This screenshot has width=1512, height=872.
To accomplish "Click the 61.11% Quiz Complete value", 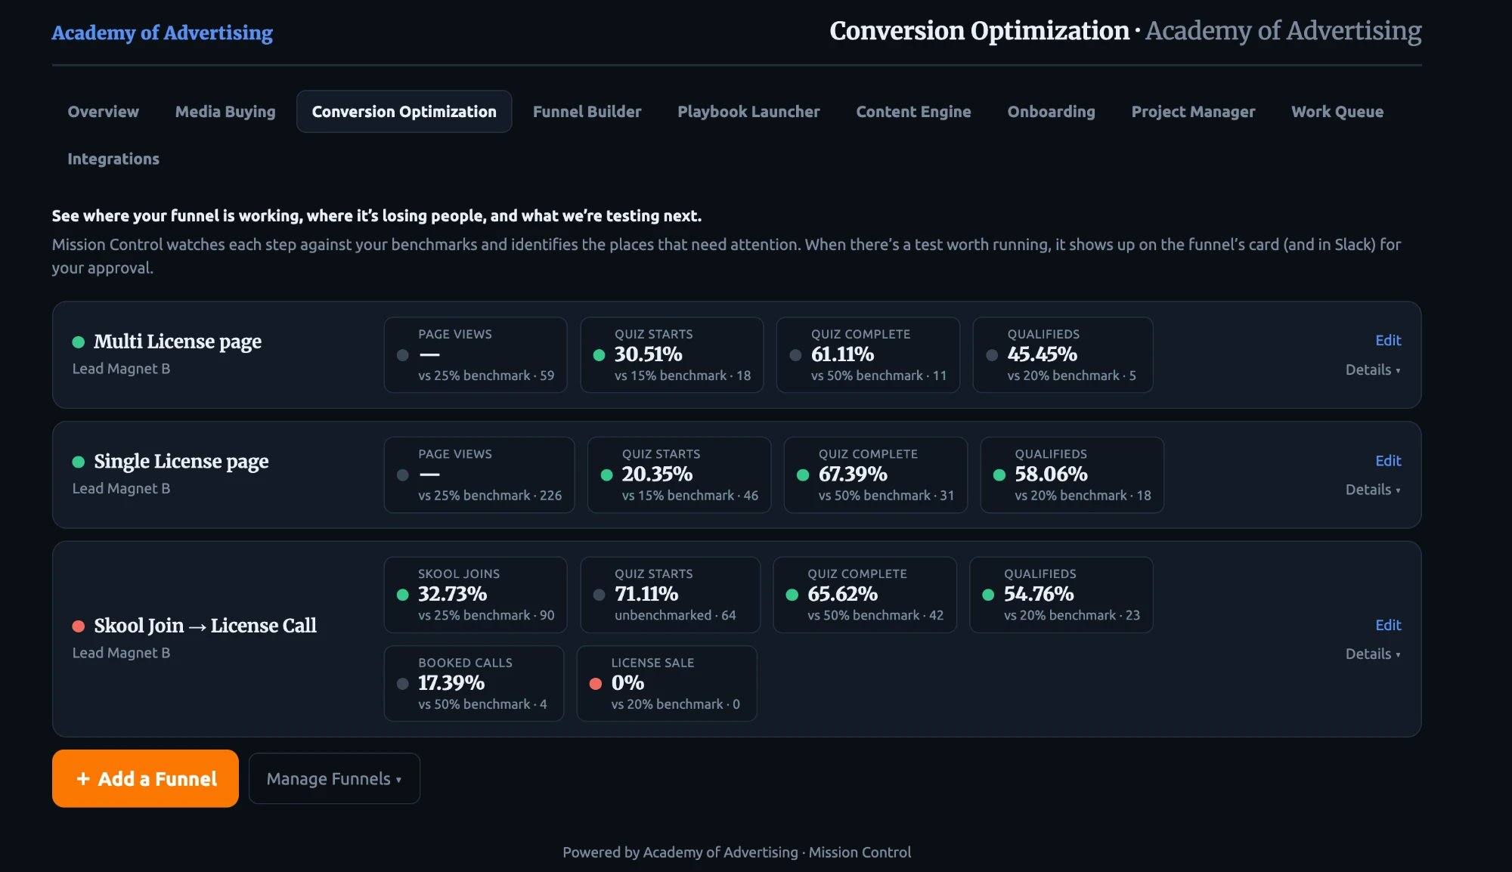I will pos(842,354).
